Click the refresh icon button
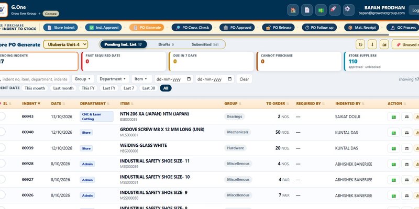Viewport: 419px width, 209px height. tap(360, 44)
